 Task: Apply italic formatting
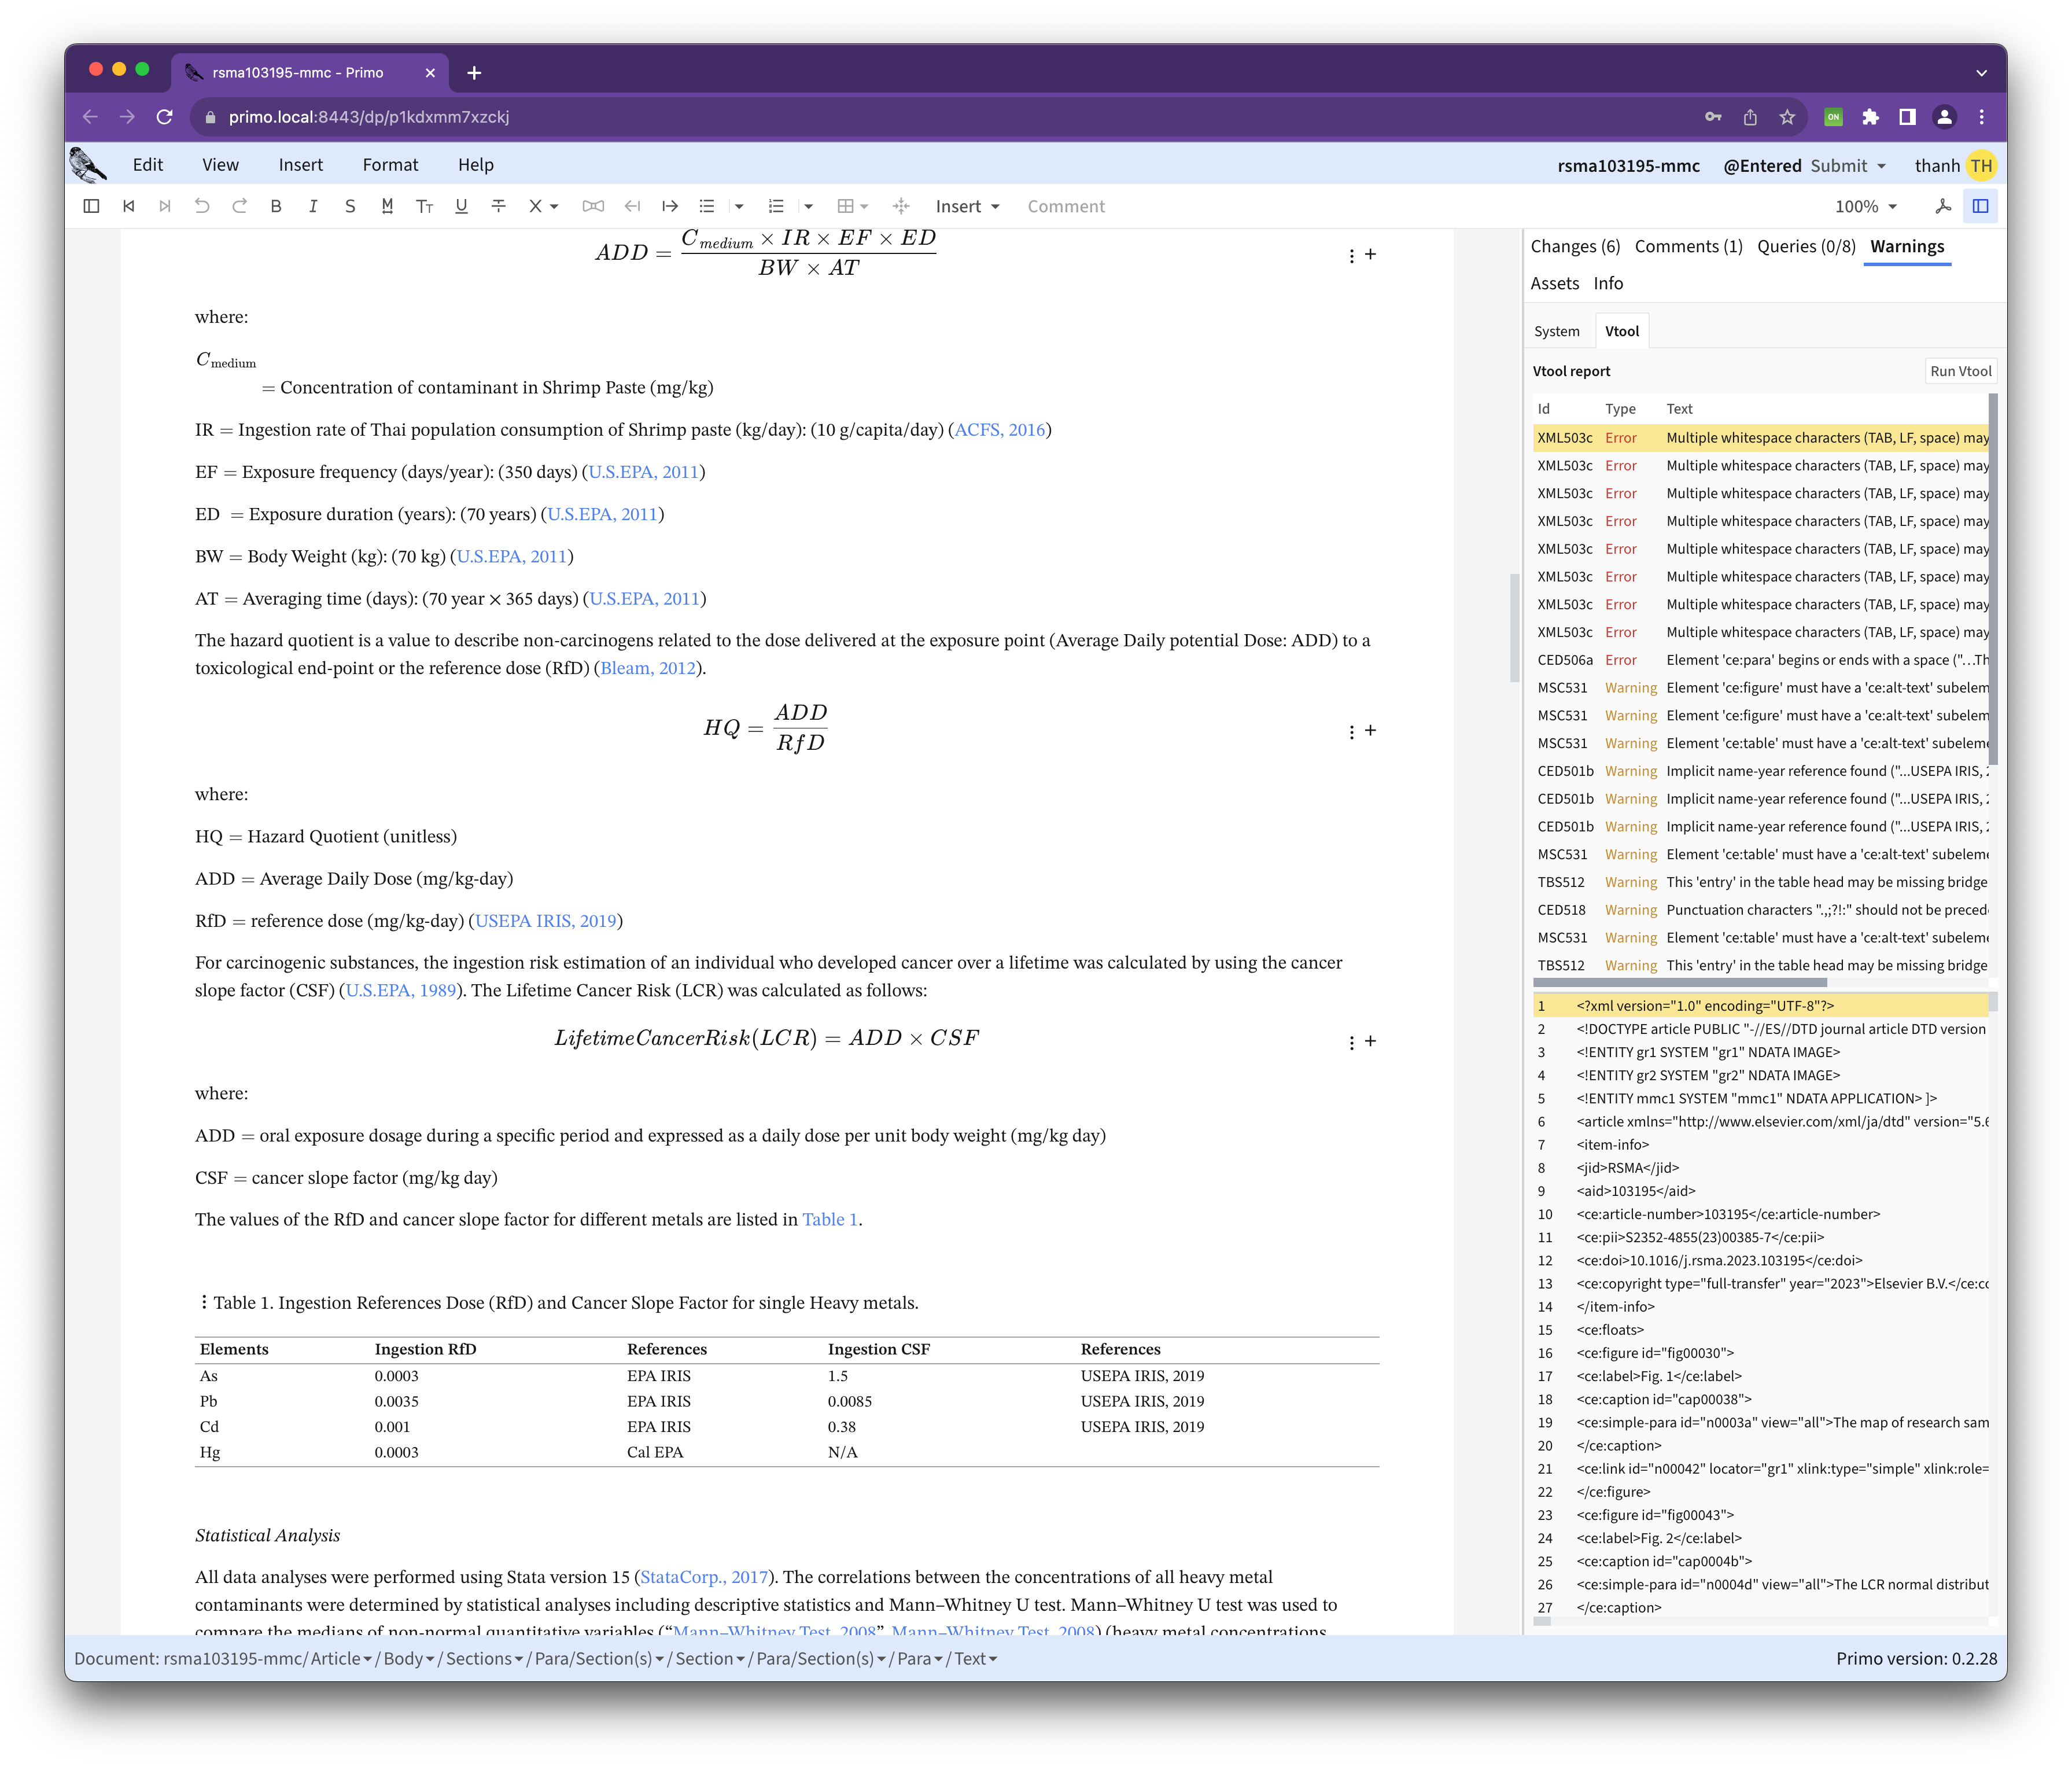coord(313,206)
